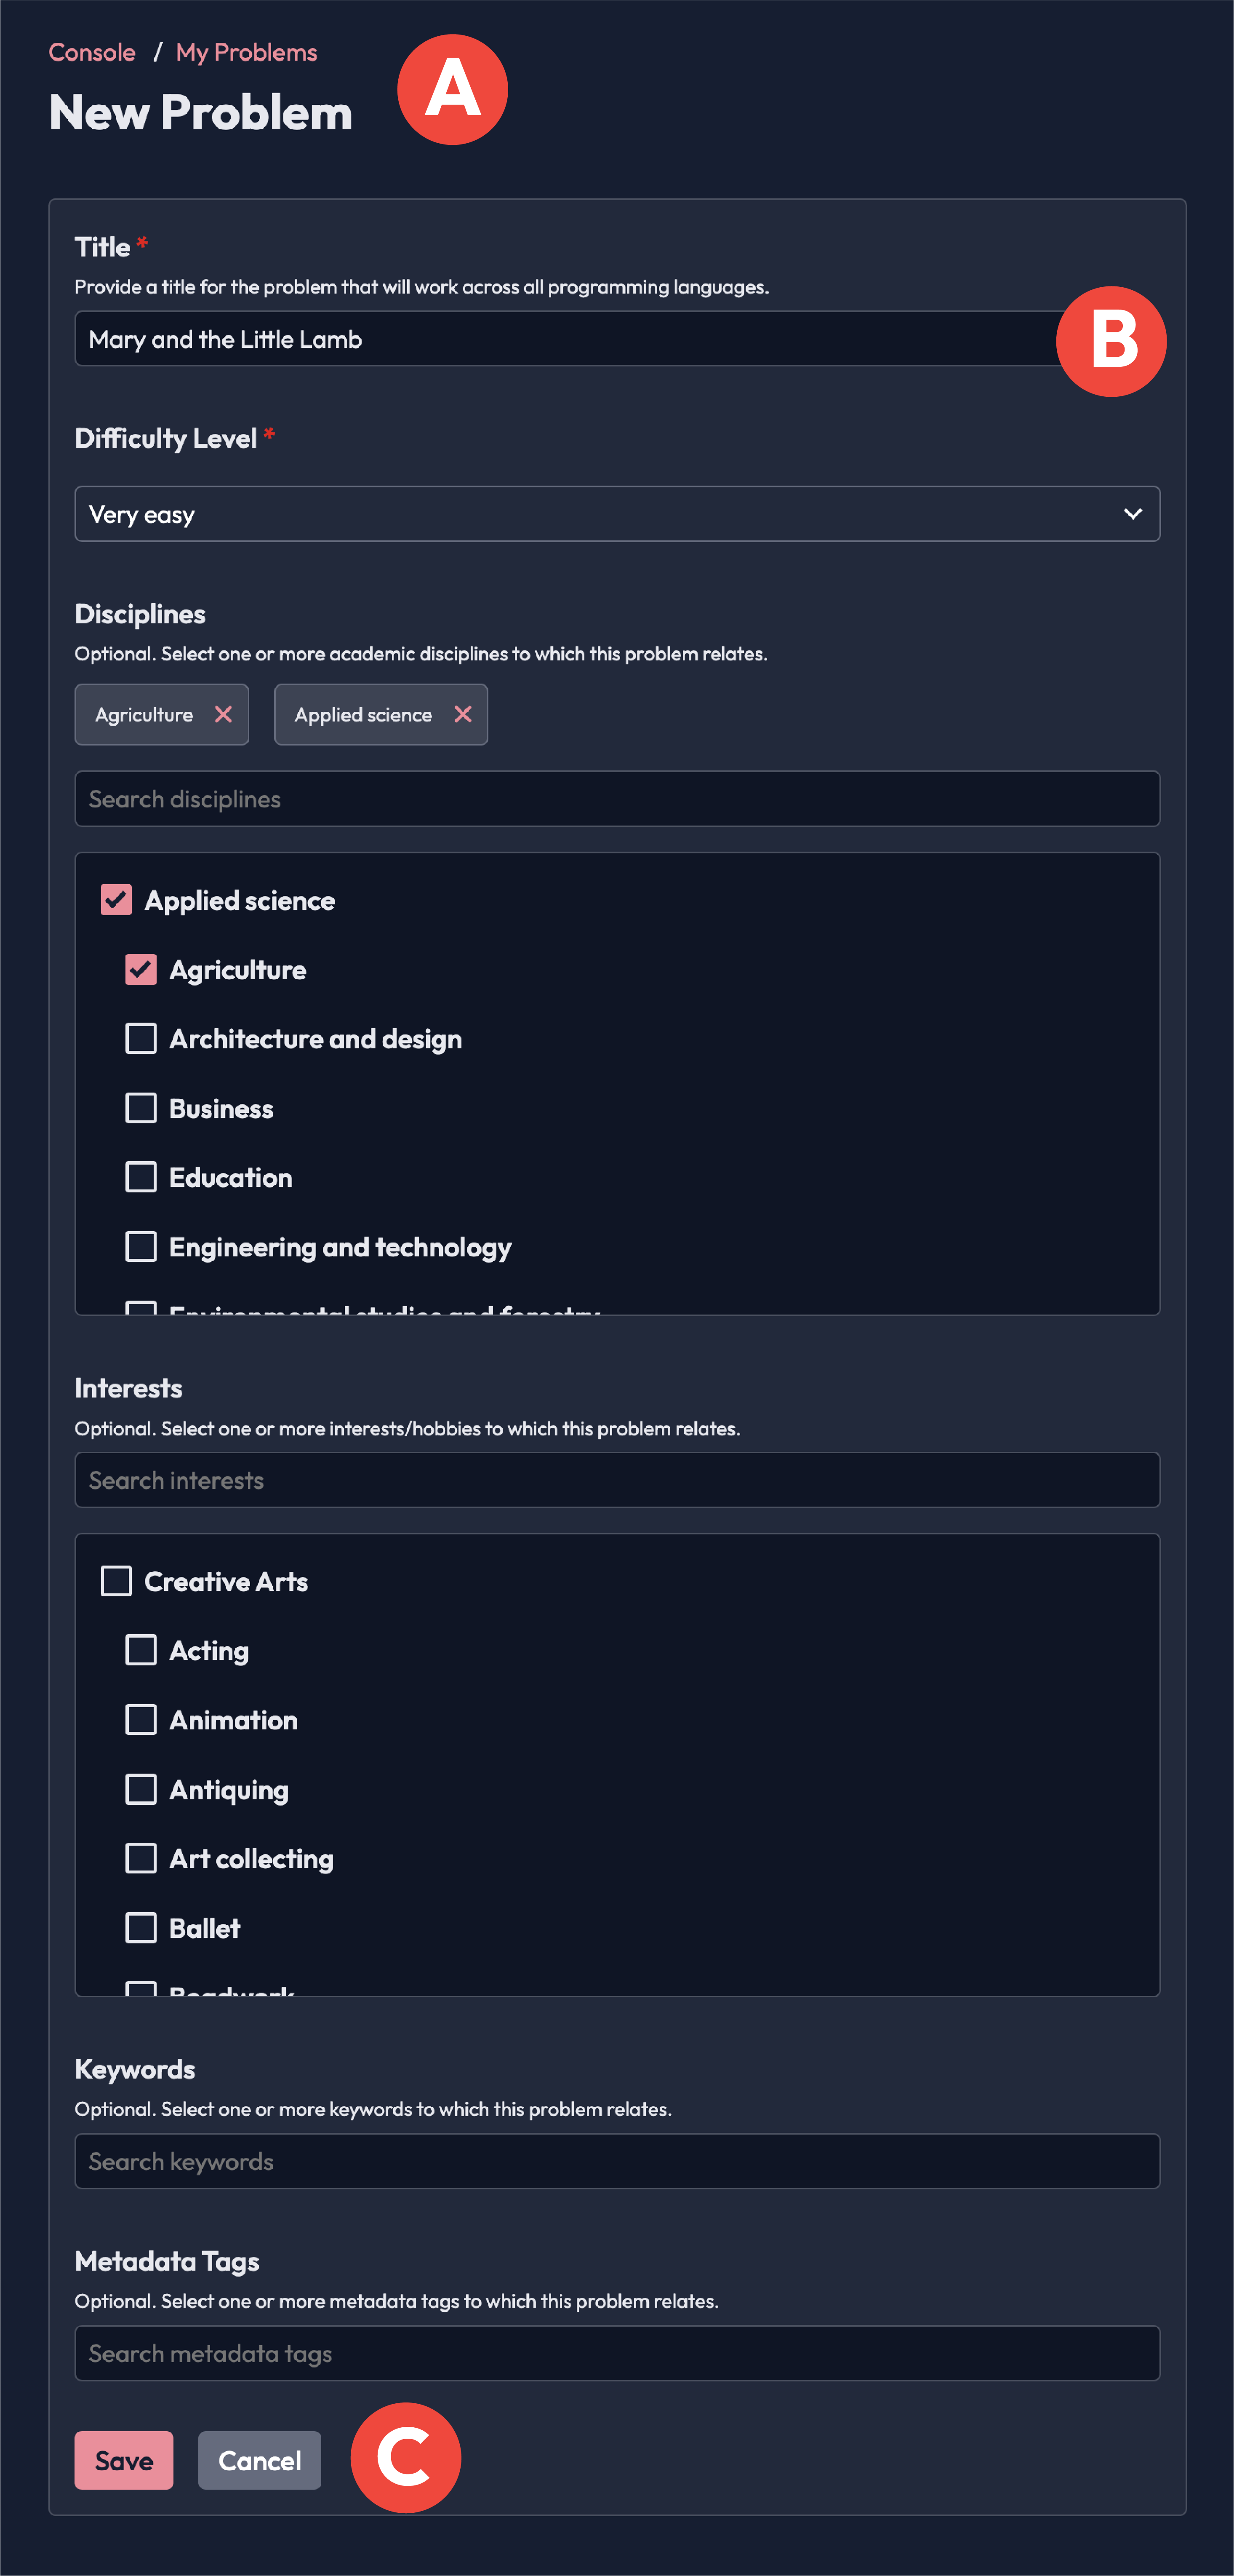1234x2576 pixels.
Task: Click the Applied science tag chip label
Action: (363, 715)
